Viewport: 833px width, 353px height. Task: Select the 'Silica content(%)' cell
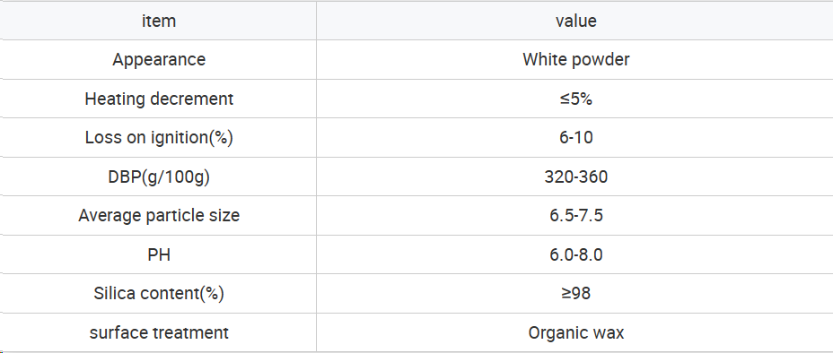click(158, 293)
